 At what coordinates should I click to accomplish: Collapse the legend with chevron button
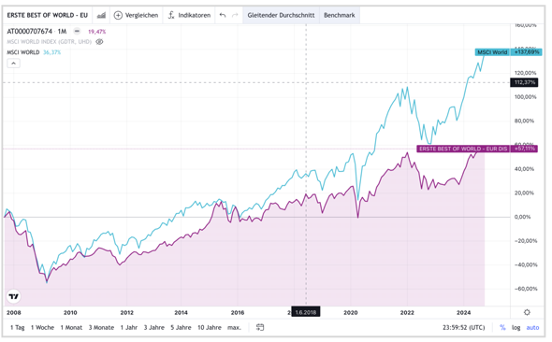click(13, 64)
